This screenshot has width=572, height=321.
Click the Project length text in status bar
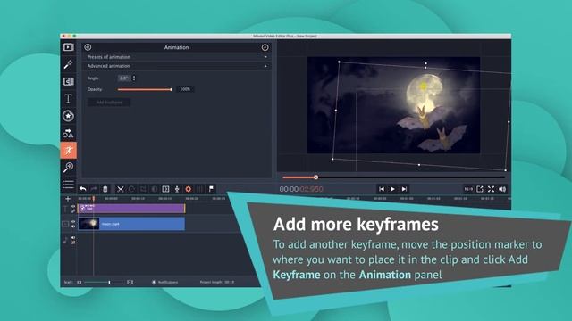coord(216,282)
